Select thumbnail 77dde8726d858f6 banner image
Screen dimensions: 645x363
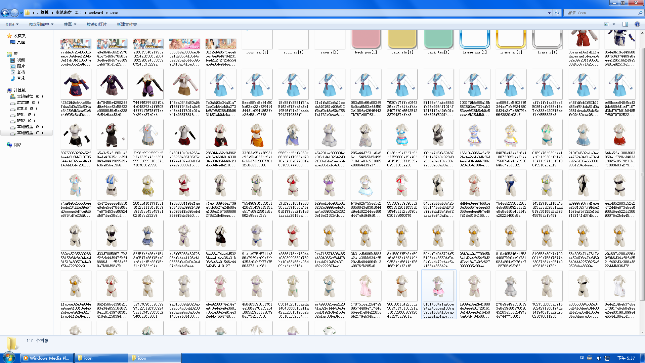pyautogui.click(x=76, y=44)
